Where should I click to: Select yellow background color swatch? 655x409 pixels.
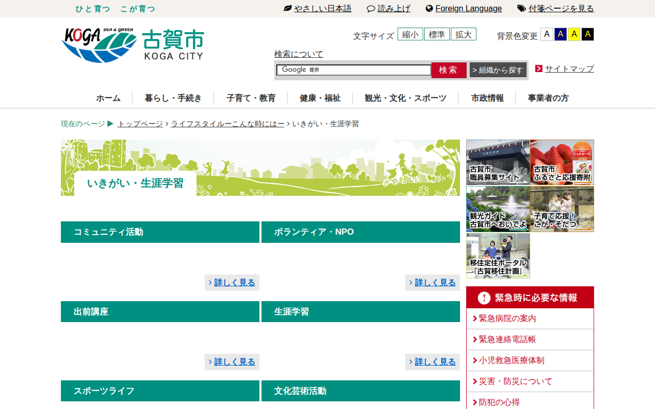pos(574,34)
